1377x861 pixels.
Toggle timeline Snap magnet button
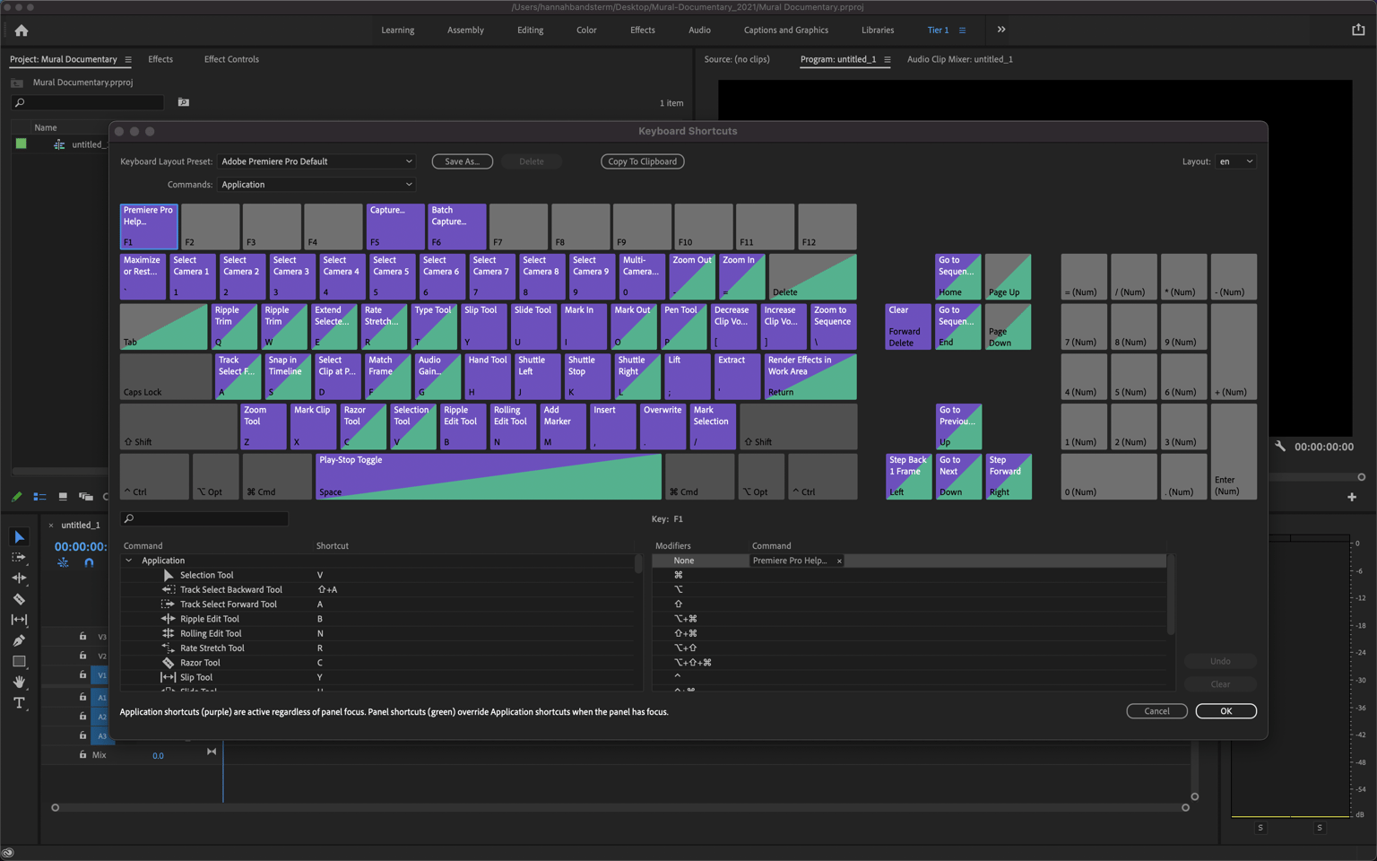pos(89,563)
